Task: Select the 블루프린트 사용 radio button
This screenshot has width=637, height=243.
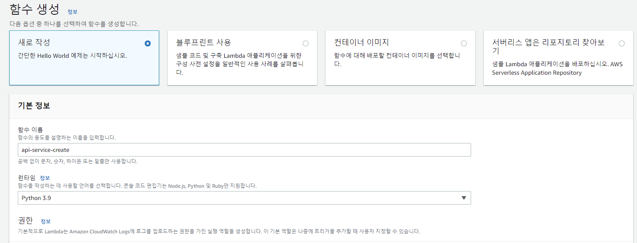Action: (x=306, y=43)
